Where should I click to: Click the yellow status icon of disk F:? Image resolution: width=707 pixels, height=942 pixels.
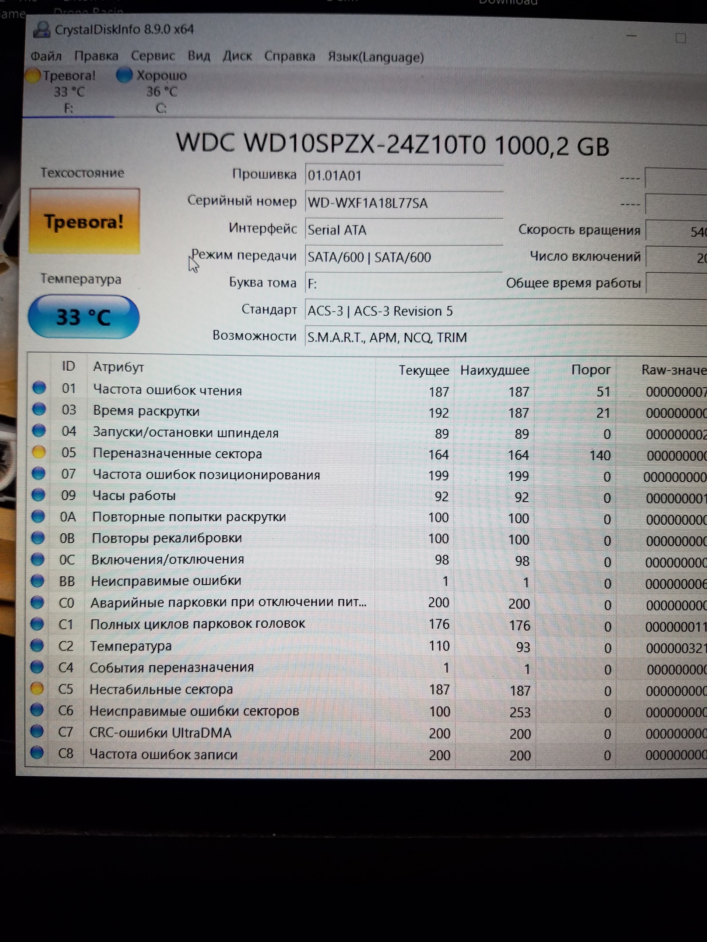[x=32, y=75]
